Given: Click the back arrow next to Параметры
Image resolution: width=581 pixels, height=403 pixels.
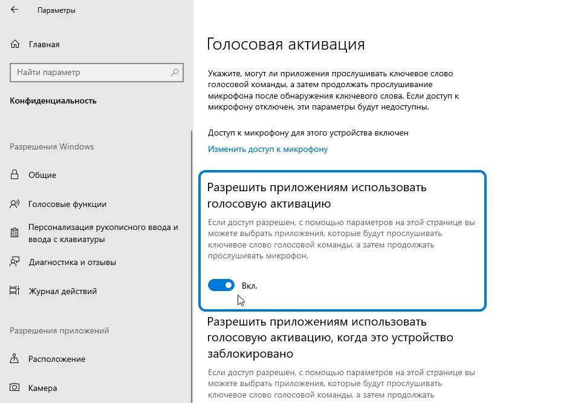Looking at the screenshot, I should click(x=15, y=10).
